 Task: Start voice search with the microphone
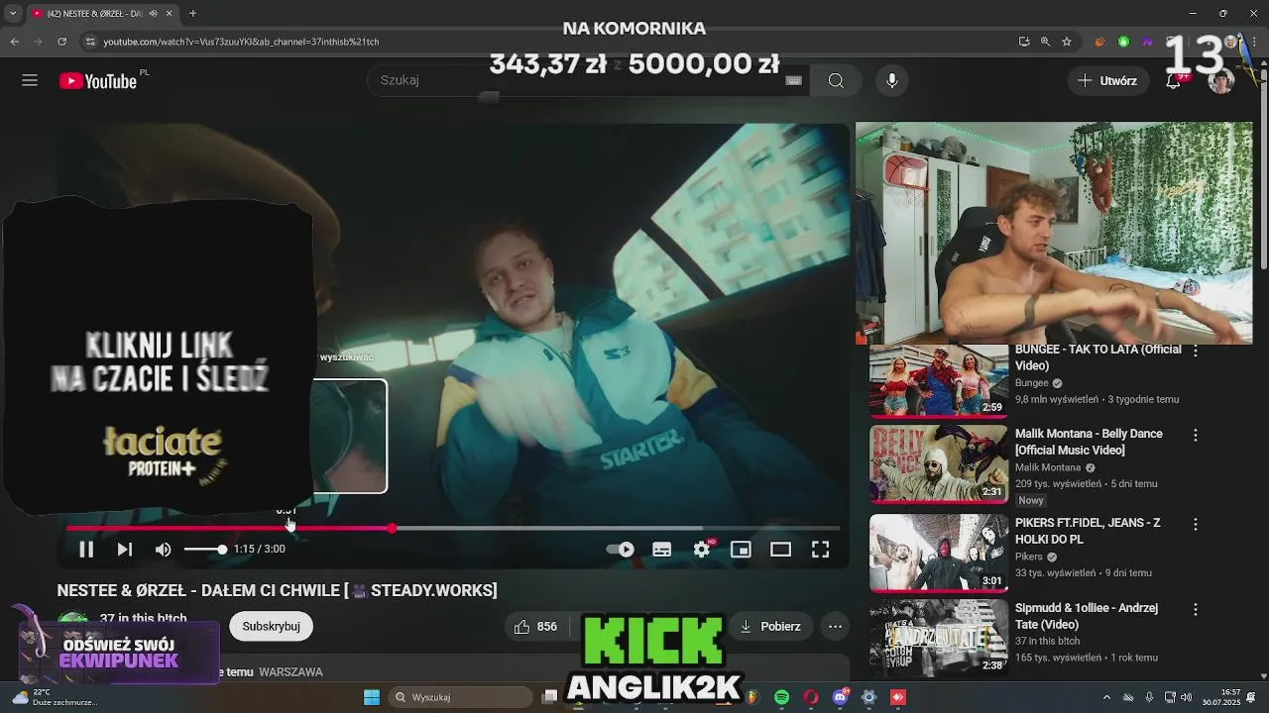click(891, 80)
